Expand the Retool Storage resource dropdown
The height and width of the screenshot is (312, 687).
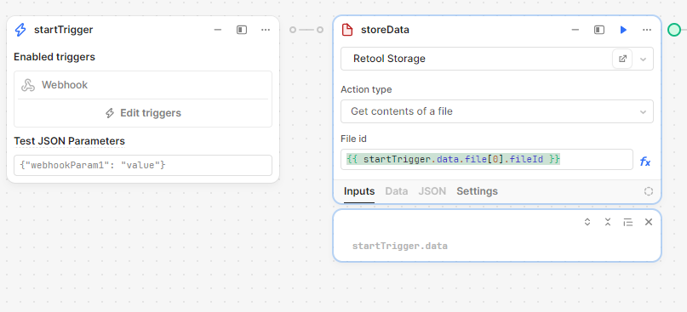(643, 59)
